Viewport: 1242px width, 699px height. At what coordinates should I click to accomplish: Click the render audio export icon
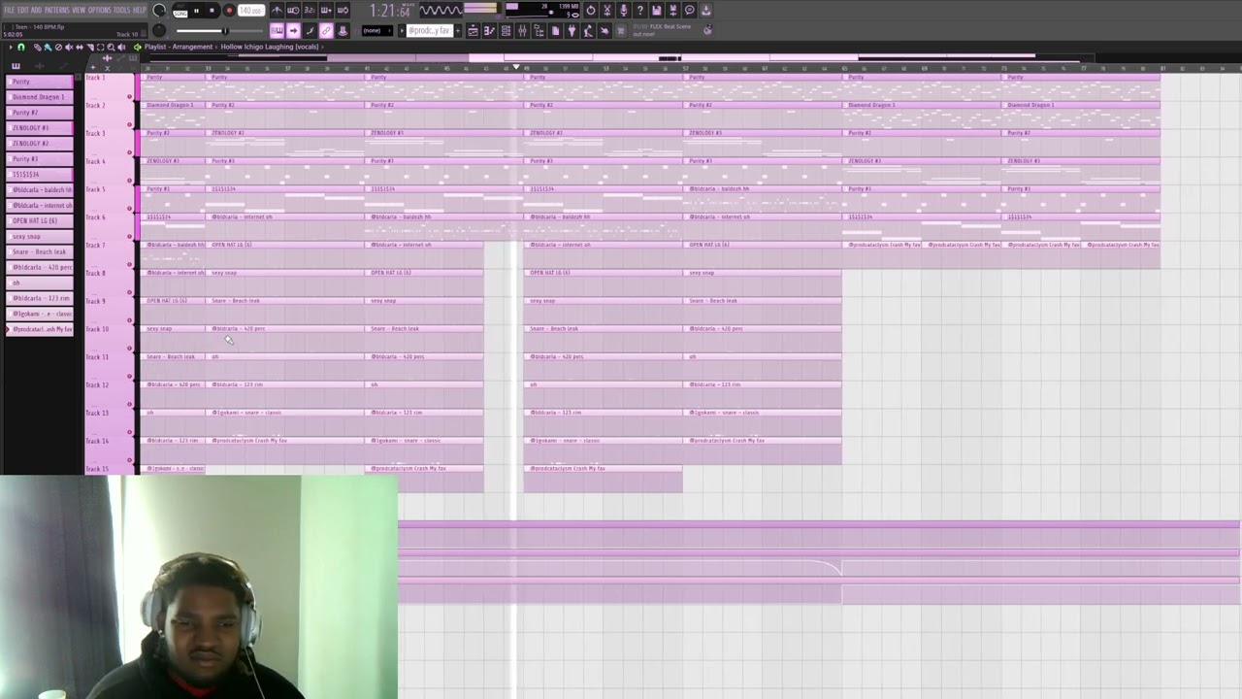coord(673,11)
